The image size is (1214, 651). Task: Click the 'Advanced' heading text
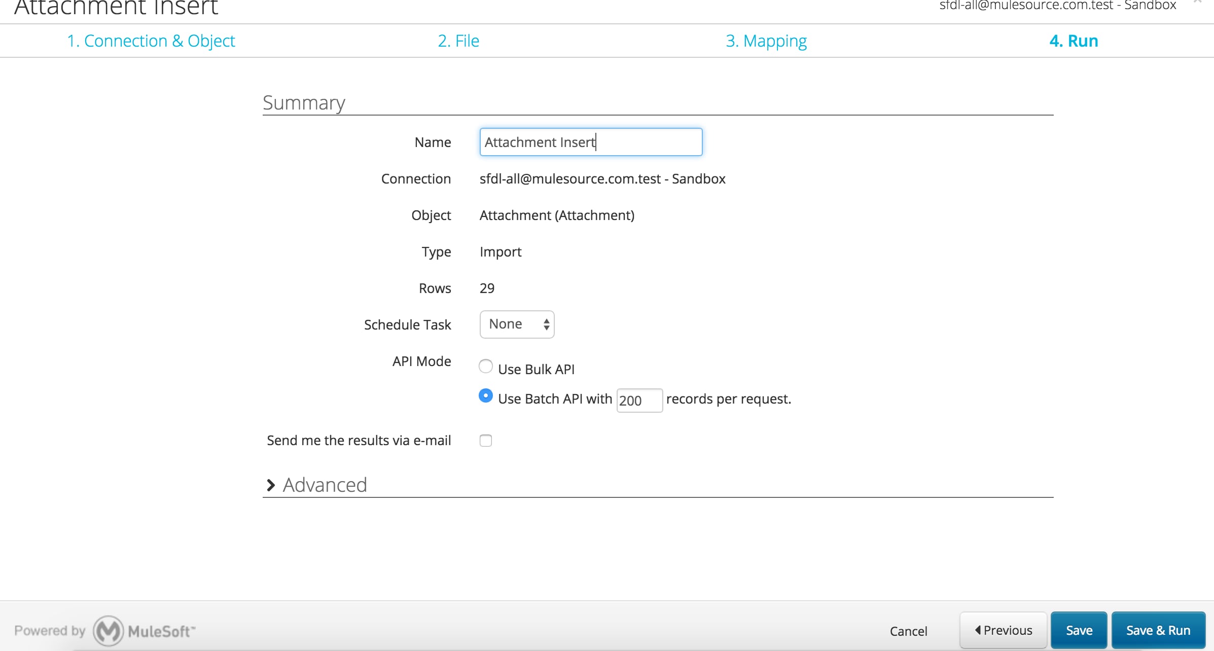pyautogui.click(x=325, y=485)
